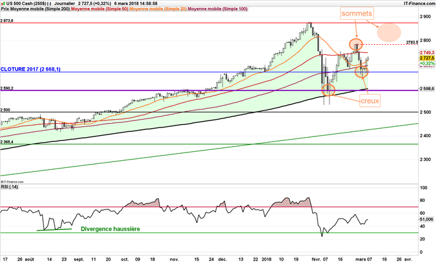Click the Journalier timeframe label
Screen dimensions: 436x262
coord(65,4)
